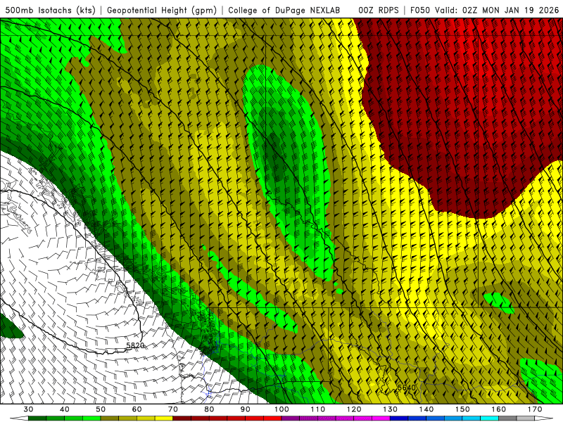
Task: Select the bright yellow swatch just before 70
Action: (164, 418)
